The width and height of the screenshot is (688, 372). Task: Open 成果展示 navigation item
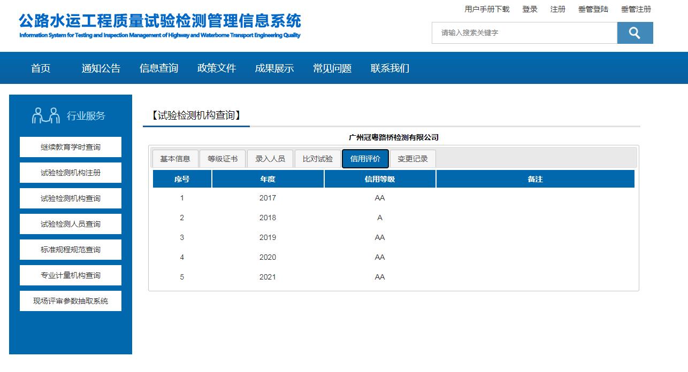click(x=274, y=68)
